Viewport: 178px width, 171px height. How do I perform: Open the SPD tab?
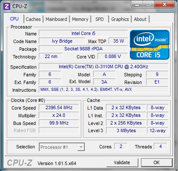[x=100, y=19]
